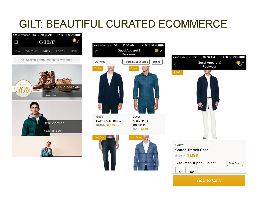Select the NYC tab
Screen dimensions: 258x199
17,51
